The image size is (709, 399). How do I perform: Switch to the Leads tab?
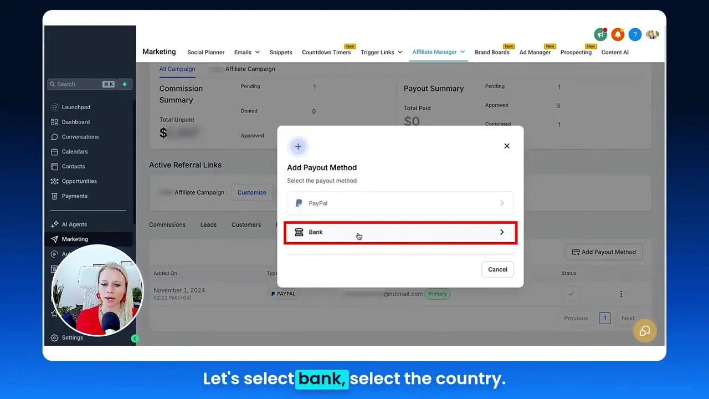pos(208,224)
